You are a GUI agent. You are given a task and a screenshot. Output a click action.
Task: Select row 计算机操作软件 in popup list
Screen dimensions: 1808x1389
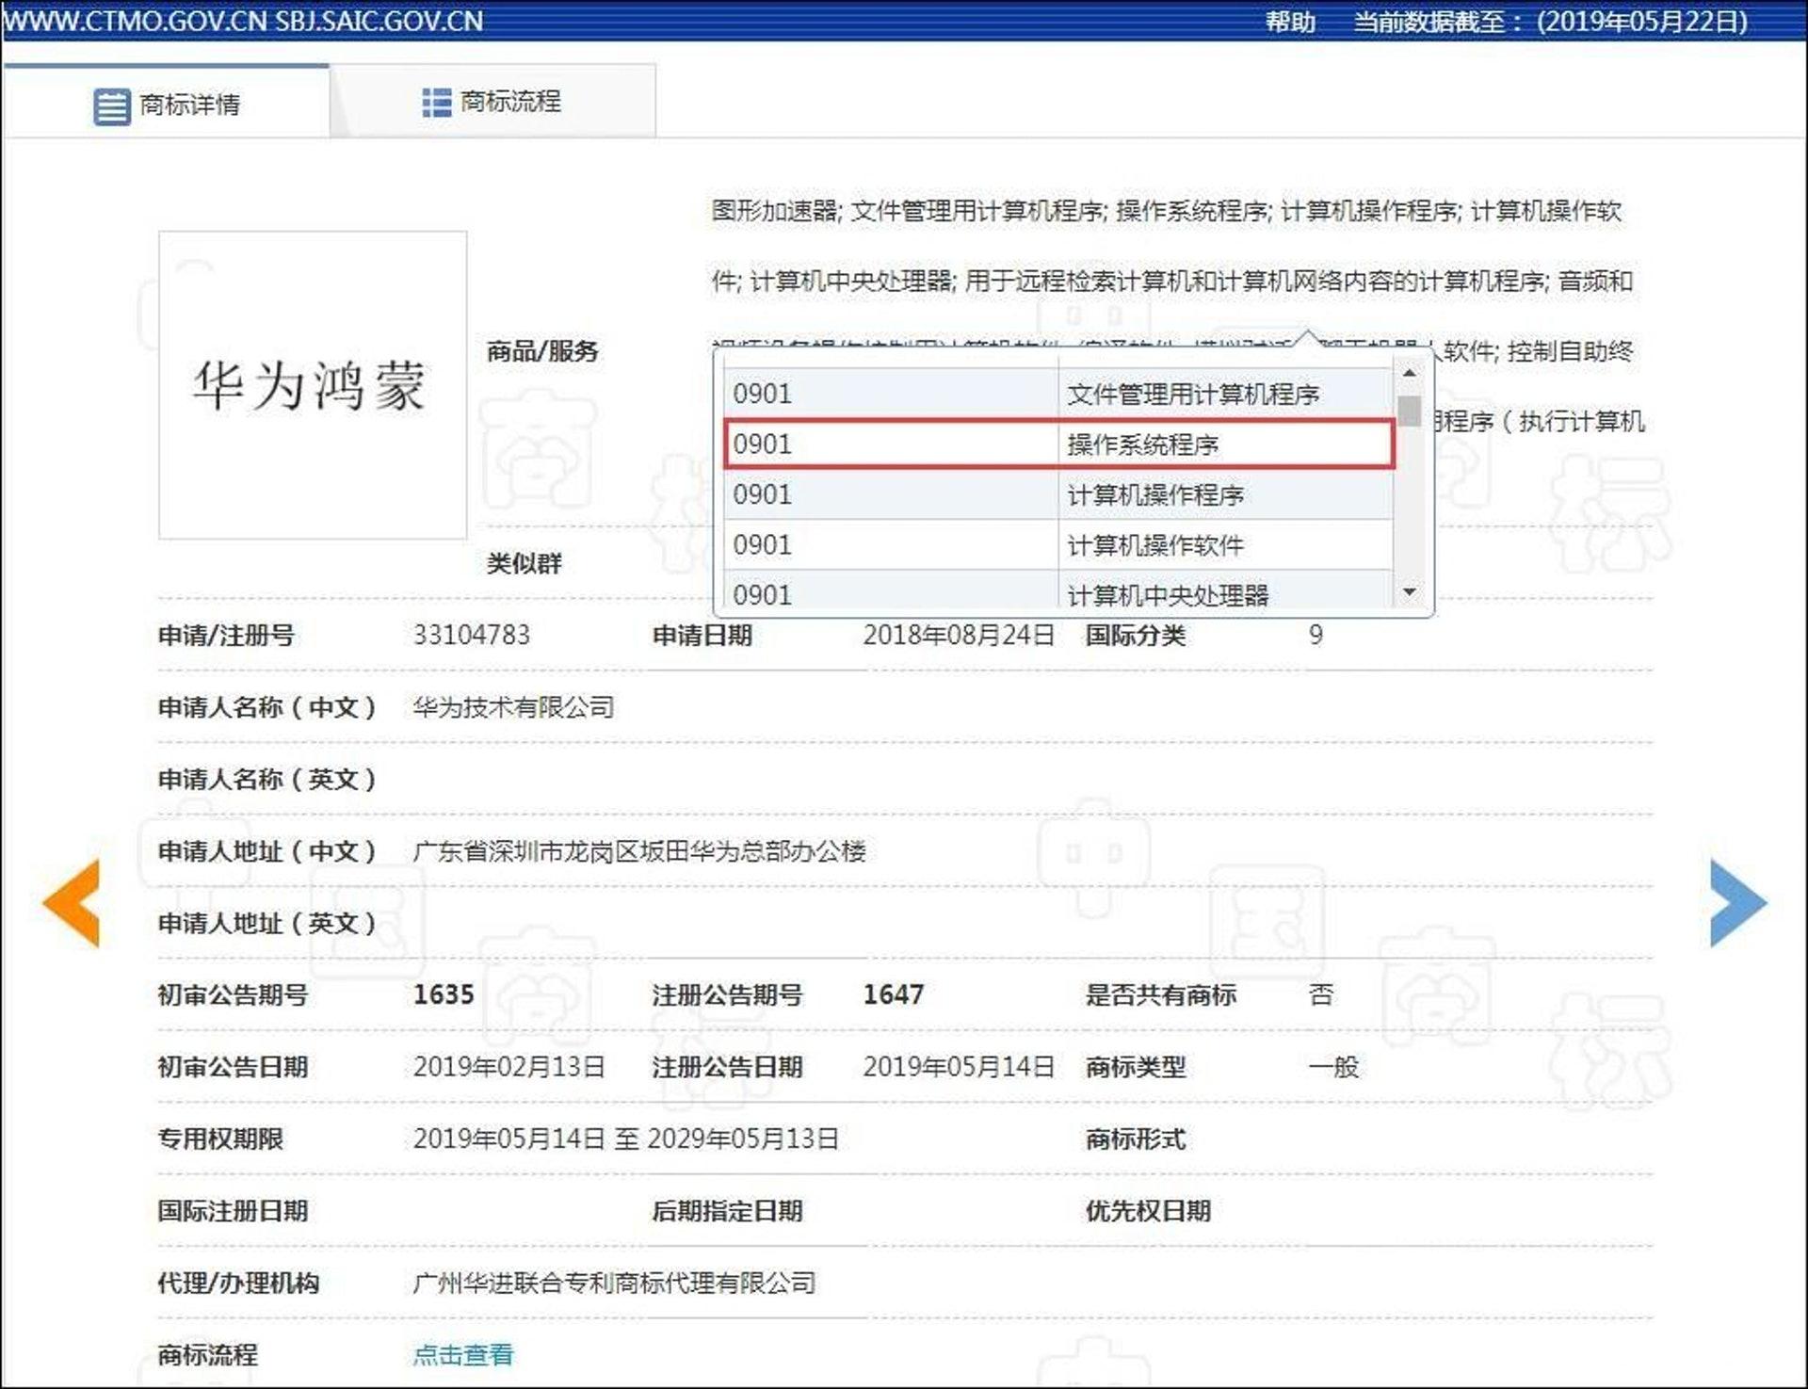1058,544
